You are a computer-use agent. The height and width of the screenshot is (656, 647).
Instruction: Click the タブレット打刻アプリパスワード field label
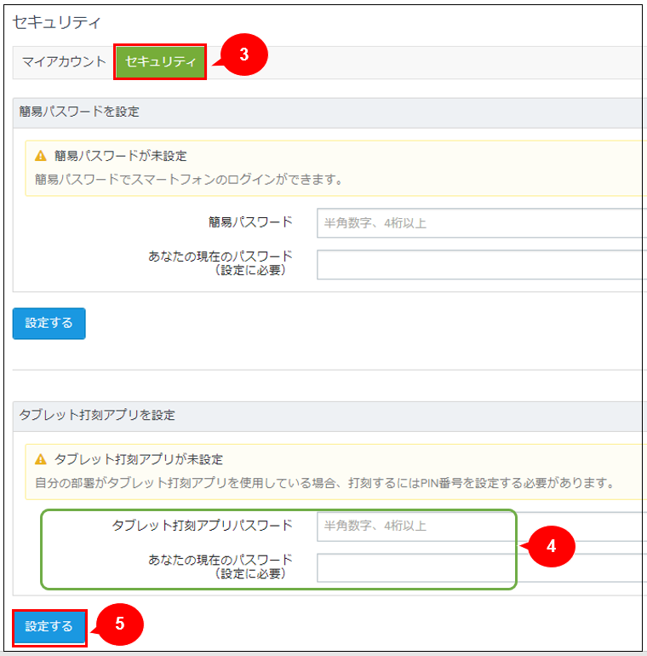click(x=202, y=525)
